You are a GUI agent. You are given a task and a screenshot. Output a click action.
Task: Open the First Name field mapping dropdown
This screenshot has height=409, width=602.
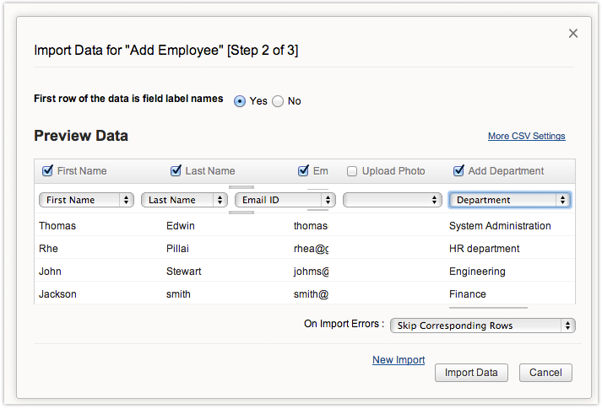(x=87, y=200)
